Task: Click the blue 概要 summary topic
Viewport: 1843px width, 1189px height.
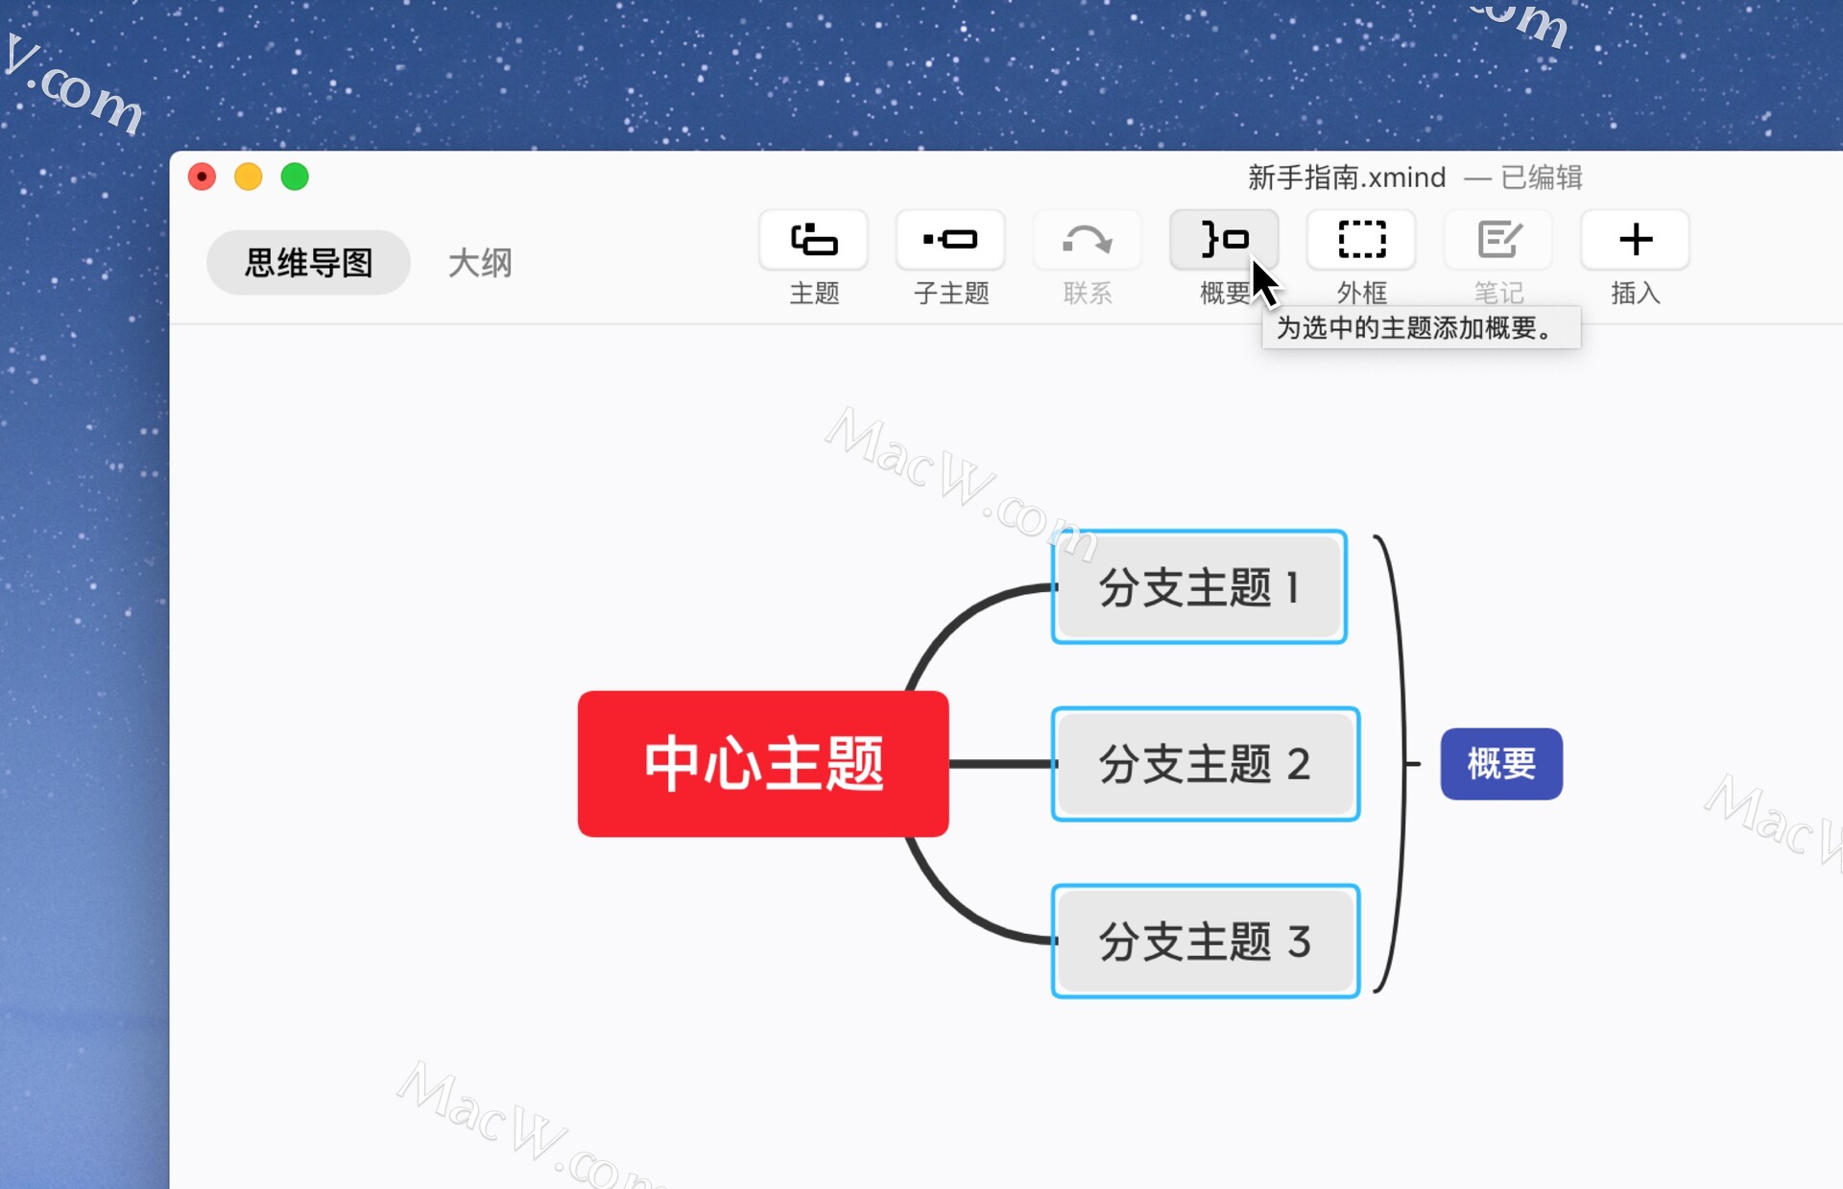Action: click(1501, 764)
